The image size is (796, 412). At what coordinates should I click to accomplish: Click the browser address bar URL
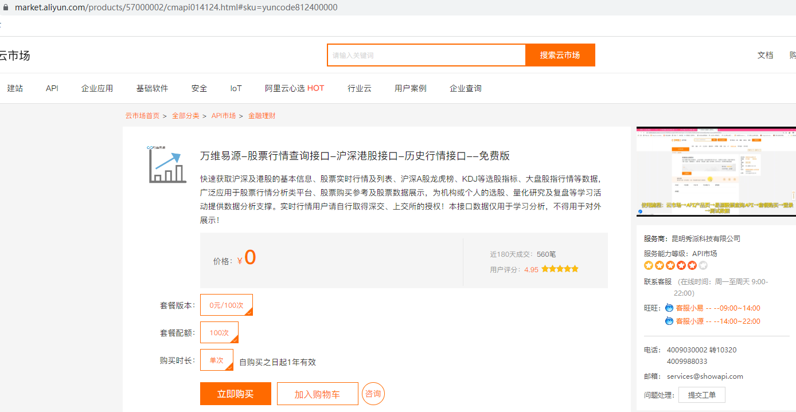coord(176,7)
